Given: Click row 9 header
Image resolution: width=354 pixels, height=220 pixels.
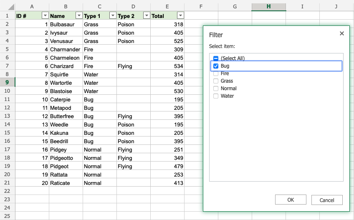Looking at the screenshot, I should pos(8,83).
